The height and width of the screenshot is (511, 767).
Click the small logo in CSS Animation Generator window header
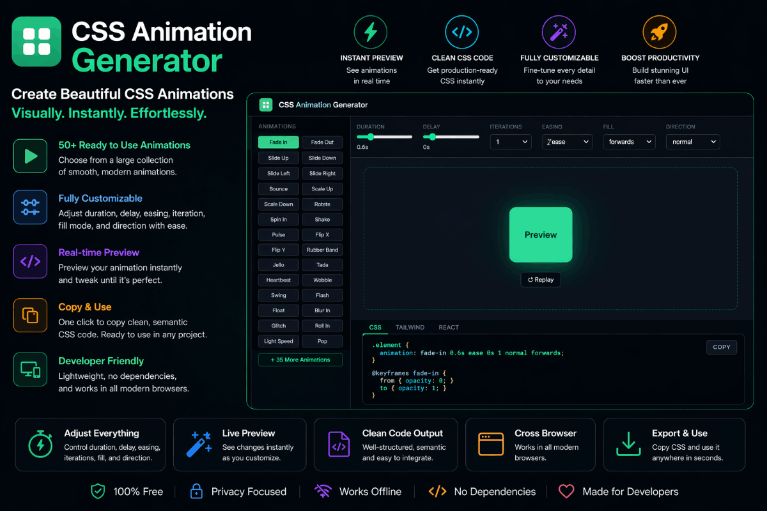(265, 105)
